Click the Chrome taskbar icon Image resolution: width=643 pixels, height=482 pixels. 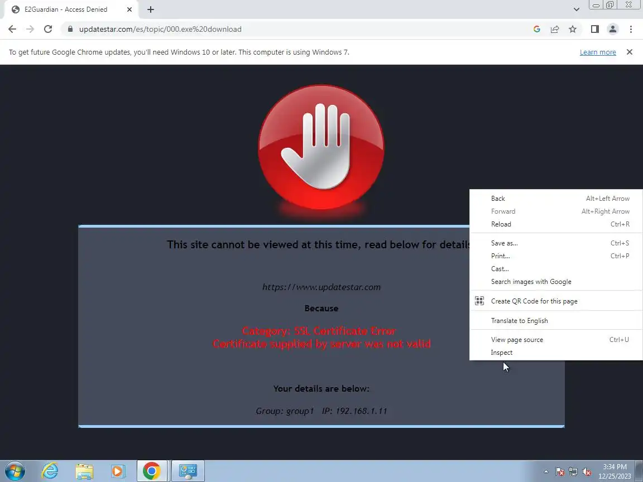pyautogui.click(x=152, y=471)
